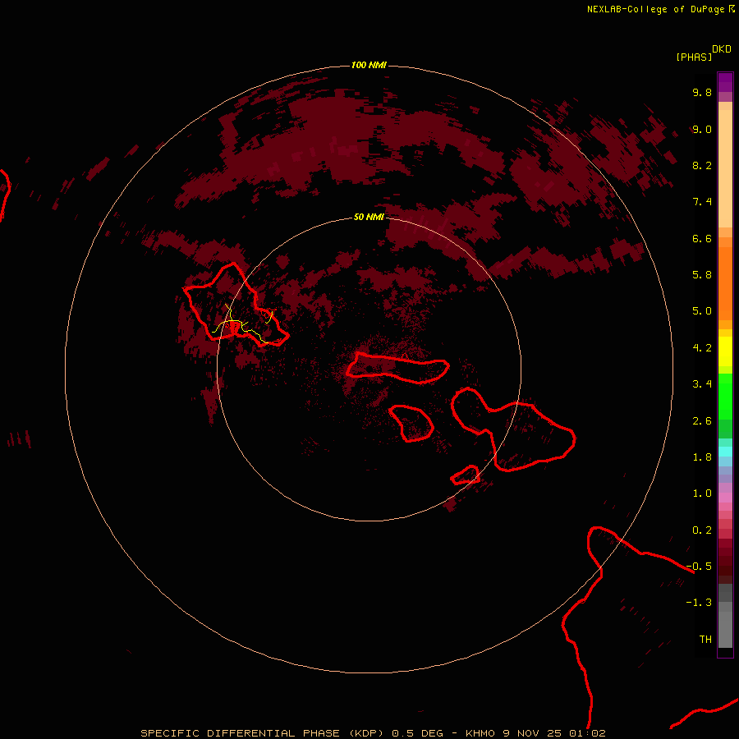Click the -0.5 scale value
Screen dimensions: 739x739
coord(699,567)
